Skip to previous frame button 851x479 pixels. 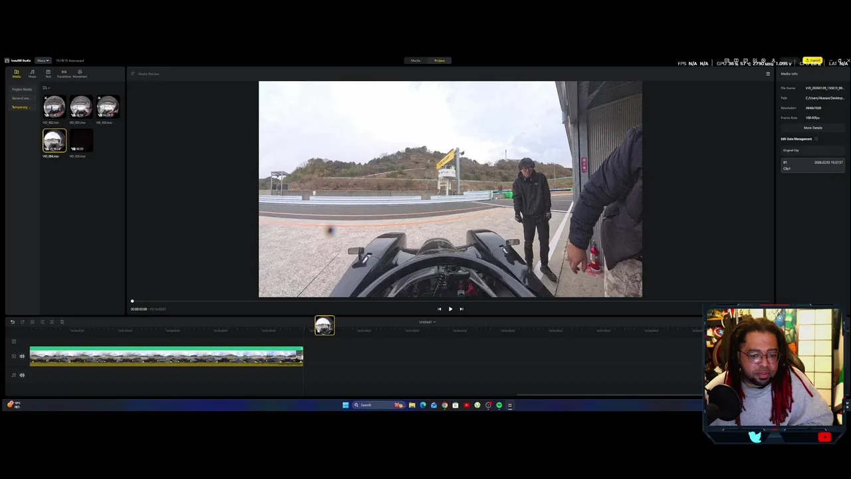coord(439,309)
